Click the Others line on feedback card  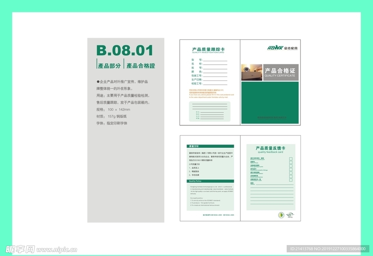click(274, 184)
